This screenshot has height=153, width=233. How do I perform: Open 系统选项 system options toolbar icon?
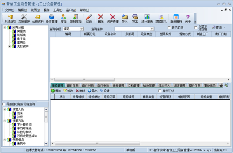click(10, 19)
